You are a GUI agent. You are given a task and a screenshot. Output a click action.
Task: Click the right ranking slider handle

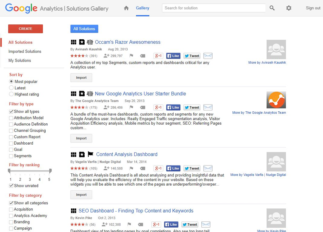[x=50, y=171]
